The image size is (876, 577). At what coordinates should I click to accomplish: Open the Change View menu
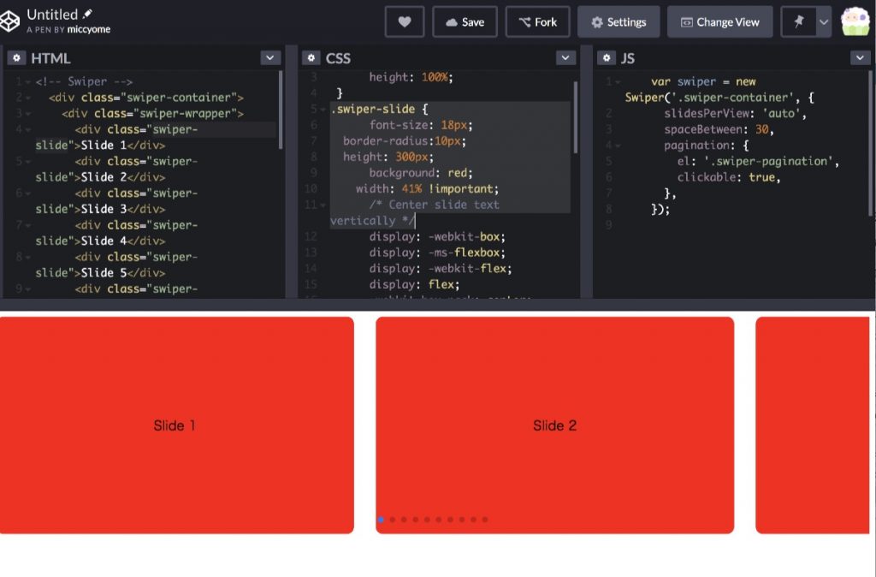[x=719, y=22]
